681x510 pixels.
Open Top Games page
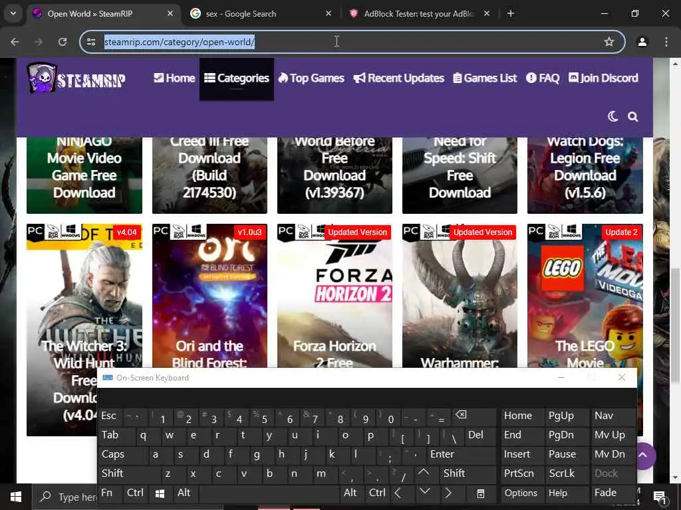pyautogui.click(x=311, y=78)
